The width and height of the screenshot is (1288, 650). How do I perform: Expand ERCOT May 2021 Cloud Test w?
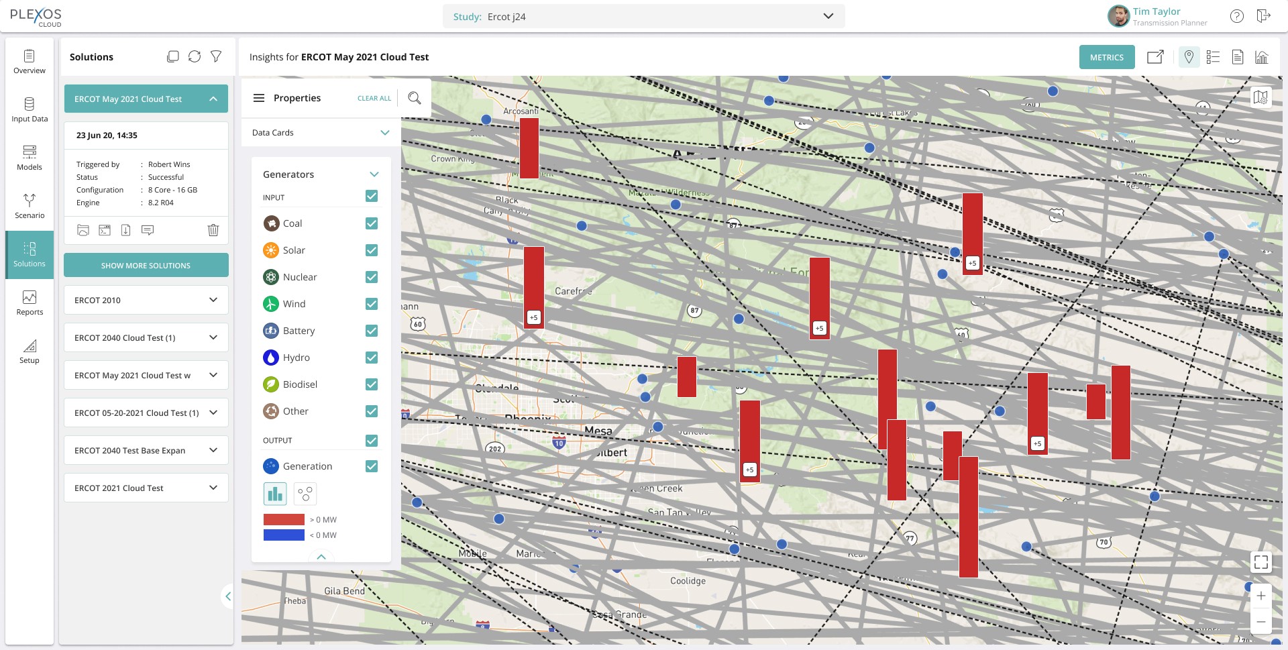(x=146, y=375)
